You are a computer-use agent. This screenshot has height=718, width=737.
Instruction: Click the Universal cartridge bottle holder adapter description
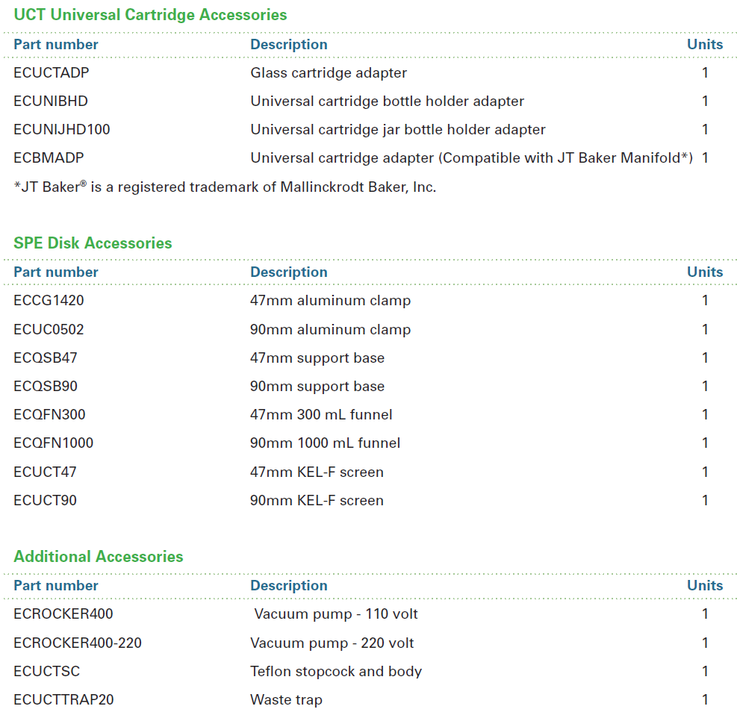coord(387,102)
